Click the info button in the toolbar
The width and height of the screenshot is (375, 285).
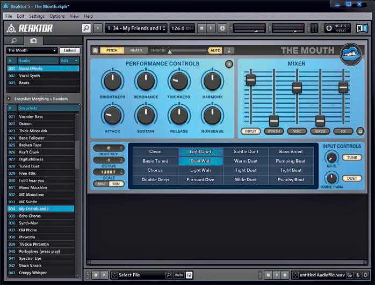[222, 28]
